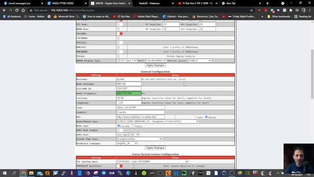Image resolution: width=314 pixels, height=177 pixels.
Task: Open the Chrome three-dot menu
Action: point(310,10)
